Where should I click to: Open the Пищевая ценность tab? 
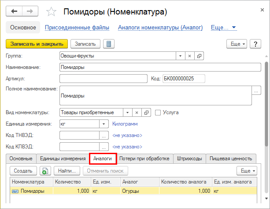pyautogui.click(x=231, y=159)
